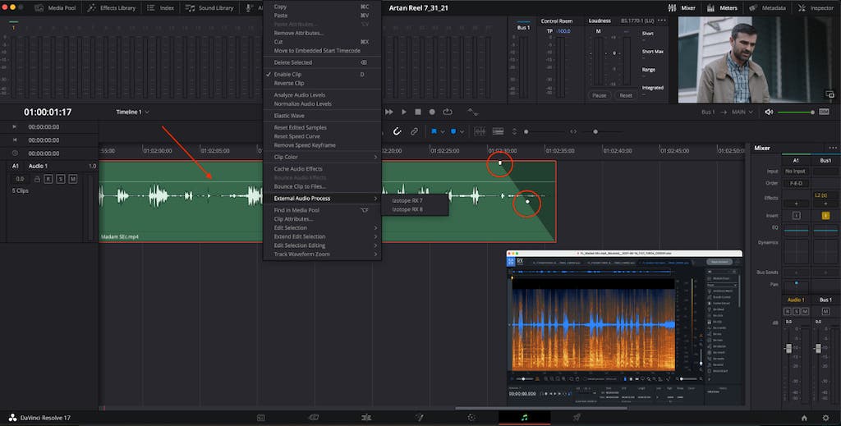
Task: Stop playback with the Stop button
Action: [418, 112]
